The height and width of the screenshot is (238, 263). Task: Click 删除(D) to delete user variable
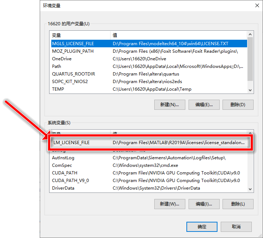(238, 105)
